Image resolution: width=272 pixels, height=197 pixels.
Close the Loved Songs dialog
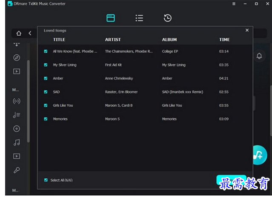coord(247,30)
